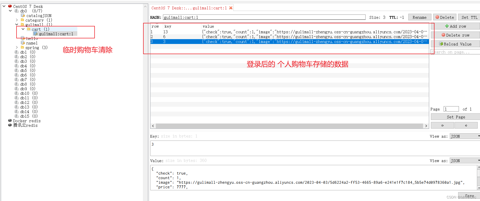Click the spring folder icon
The image size is (480, 201).
[22, 48]
